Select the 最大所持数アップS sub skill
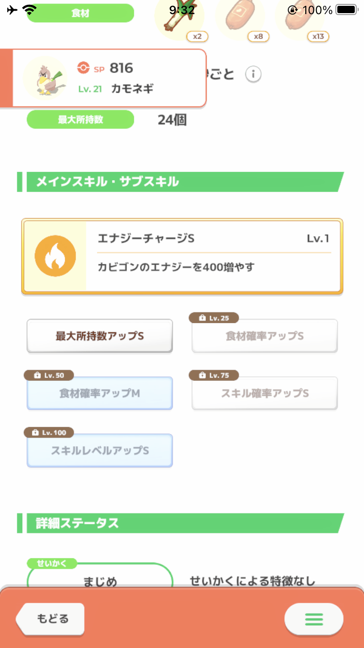This screenshot has height=648, width=364. (x=99, y=336)
